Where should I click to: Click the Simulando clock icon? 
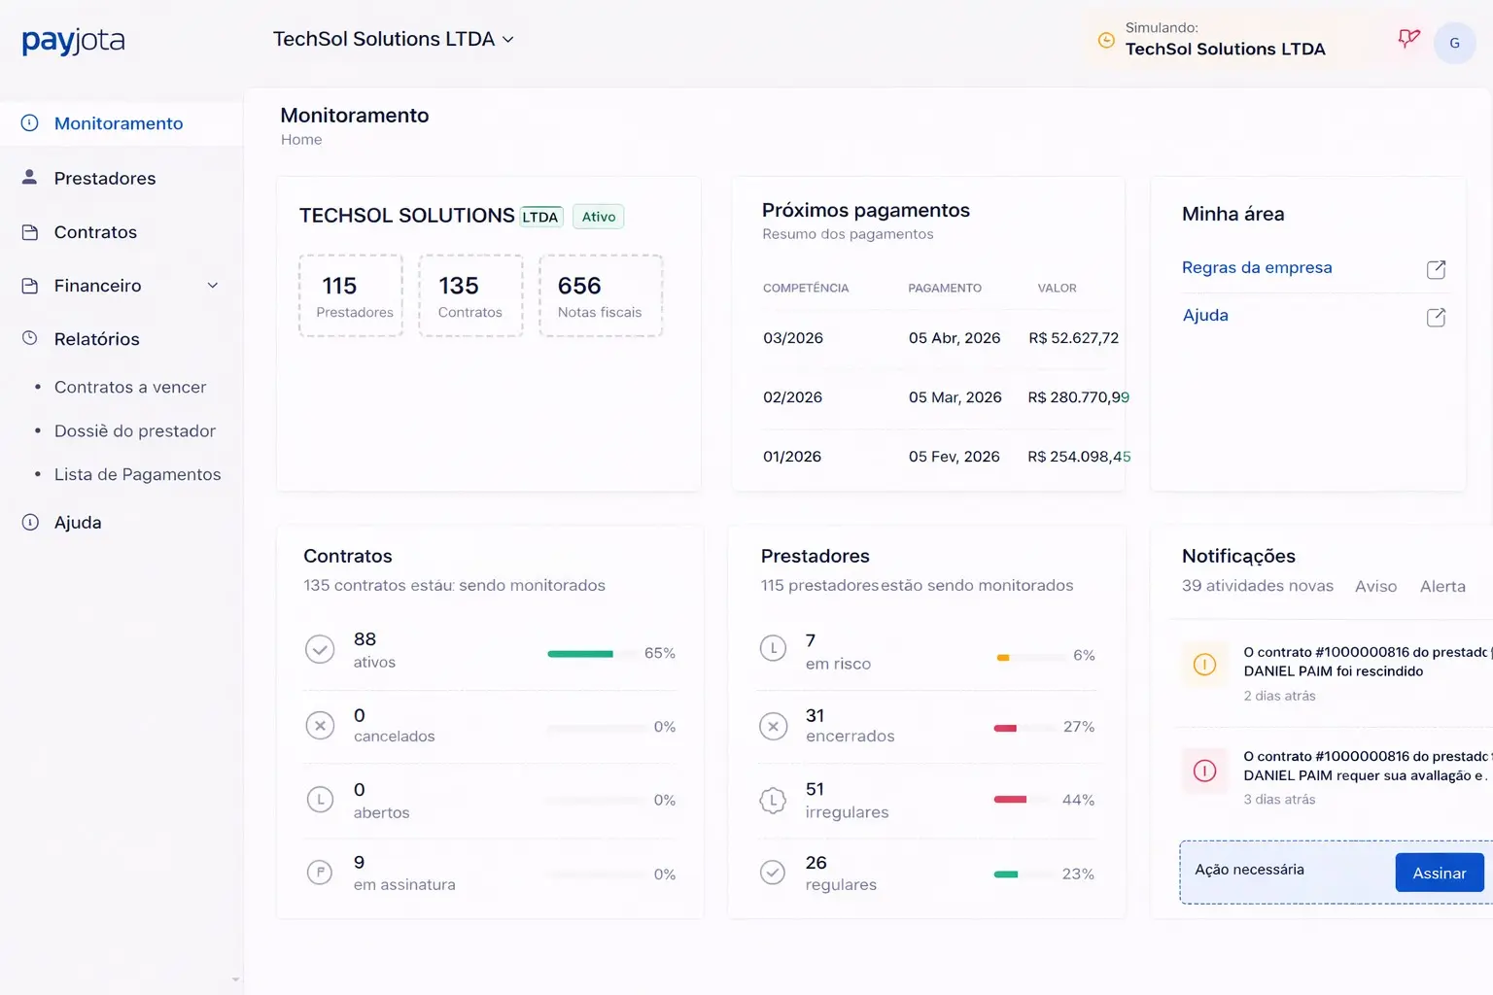(x=1106, y=40)
